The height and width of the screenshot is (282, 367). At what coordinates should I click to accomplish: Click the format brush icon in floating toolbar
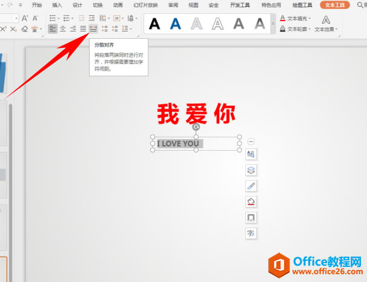[251, 186]
